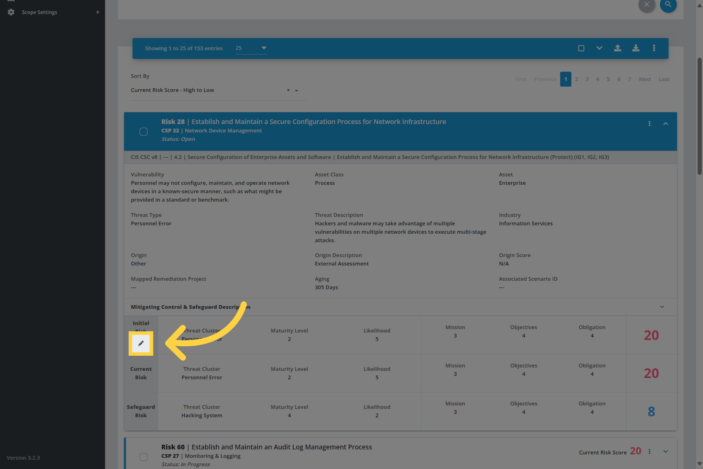Go to page 3
The height and width of the screenshot is (469, 703).
pos(587,79)
